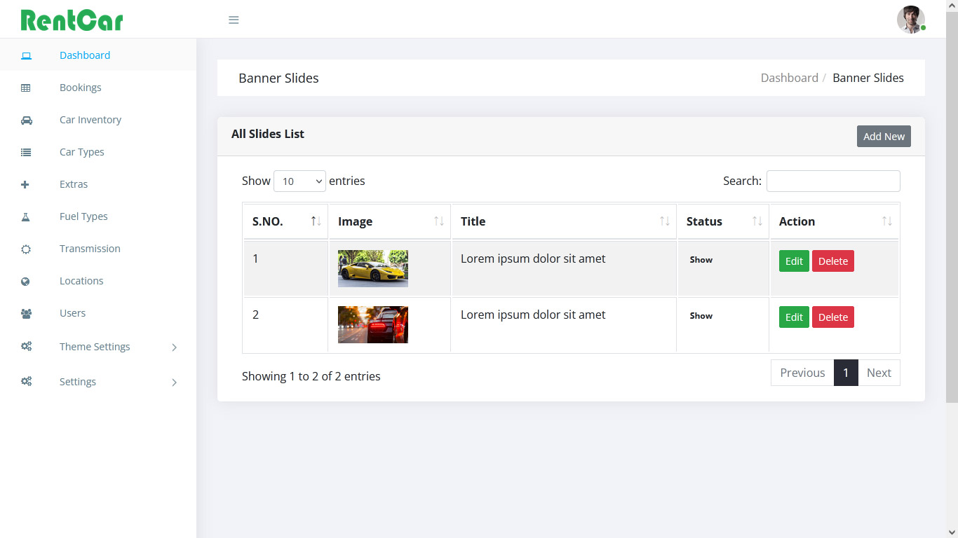Delete the second banner slide
Viewport: 958px width, 538px height.
click(833, 317)
